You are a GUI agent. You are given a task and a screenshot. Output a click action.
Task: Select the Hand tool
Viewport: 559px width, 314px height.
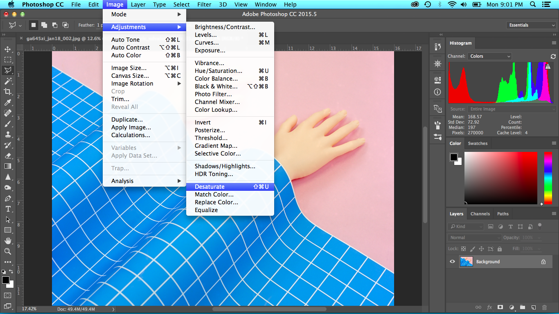click(8, 241)
